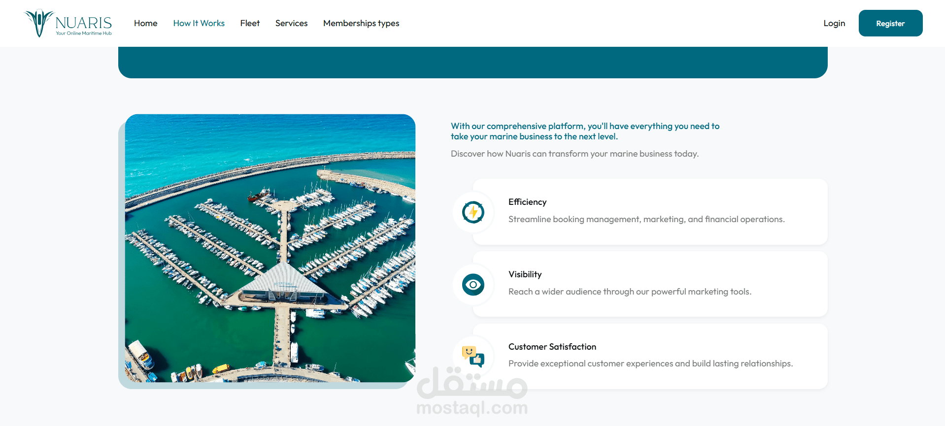Image resolution: width=945 pixels, height=426 pixels.
Task: Click the 'Discover how Nuaris can transform' sentence
Action: click(x=574, y=154)
